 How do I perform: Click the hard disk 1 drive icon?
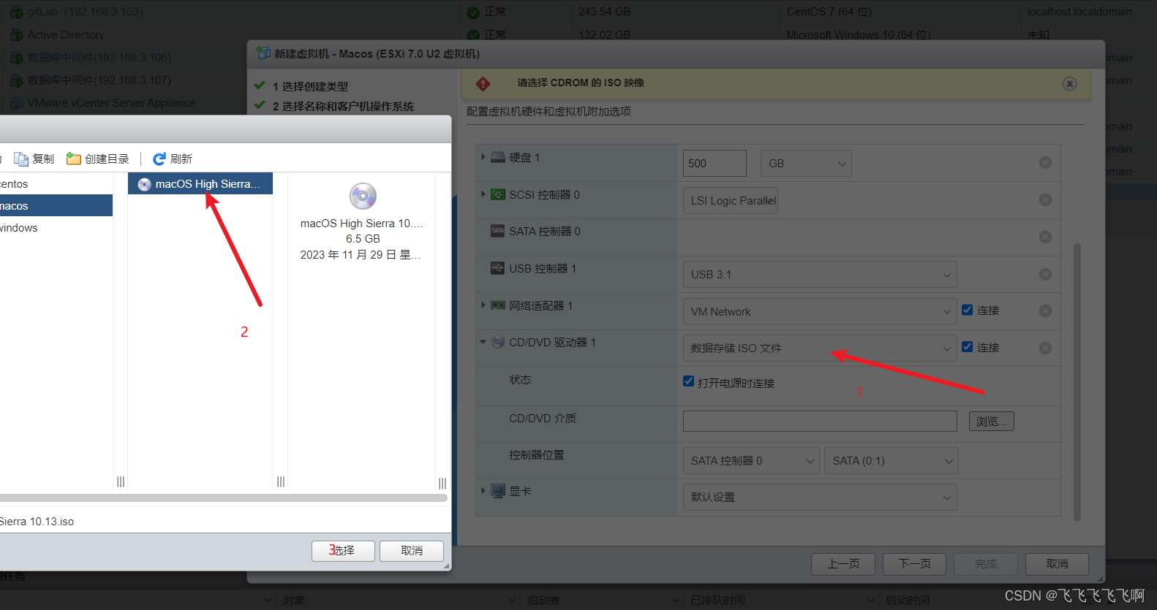498,157
